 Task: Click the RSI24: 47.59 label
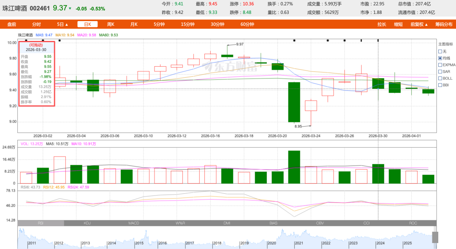pyautogui.click(x=78, y=187)
